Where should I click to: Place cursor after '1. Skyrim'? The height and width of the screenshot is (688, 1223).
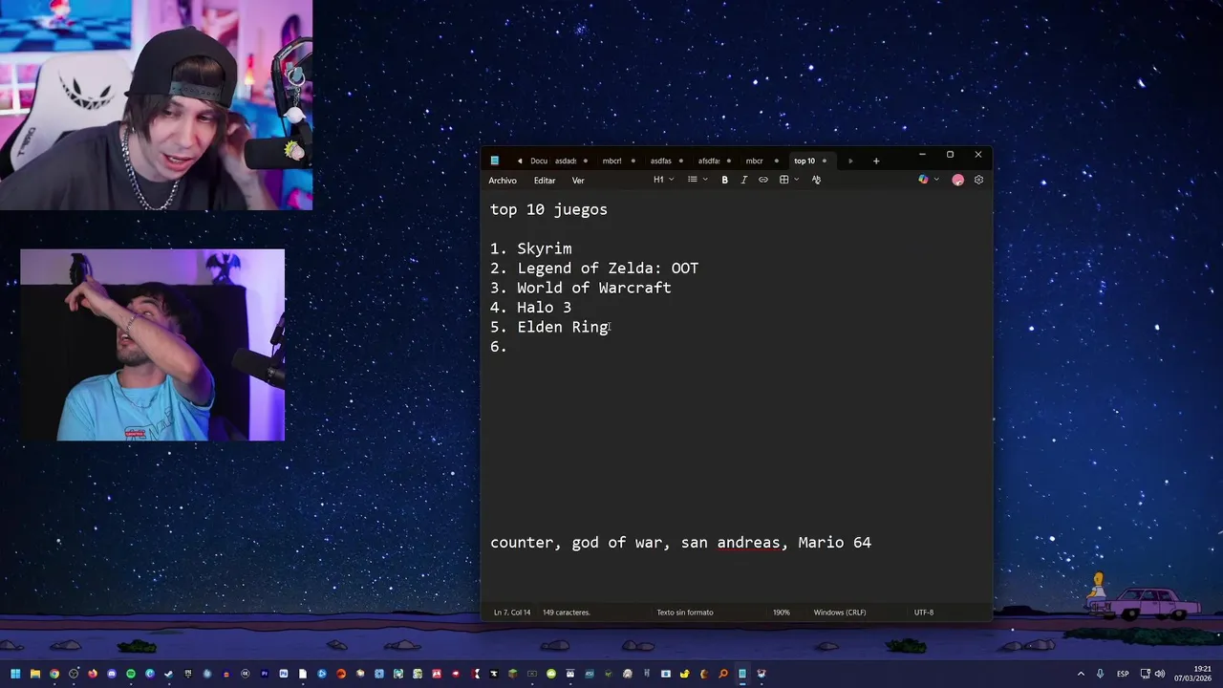point(572,248)
